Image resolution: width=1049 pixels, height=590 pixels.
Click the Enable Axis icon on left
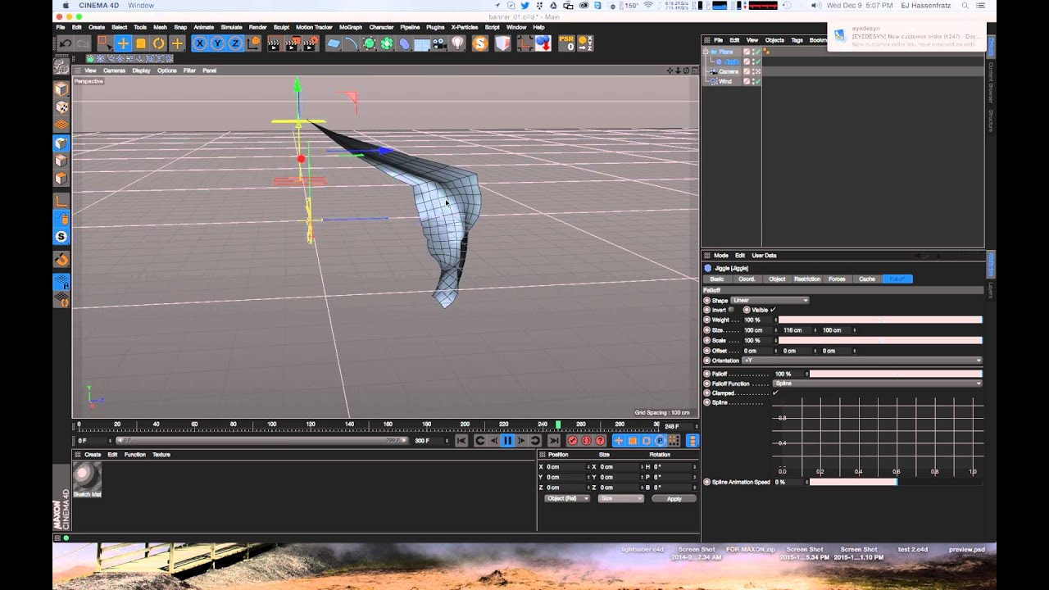61,201
